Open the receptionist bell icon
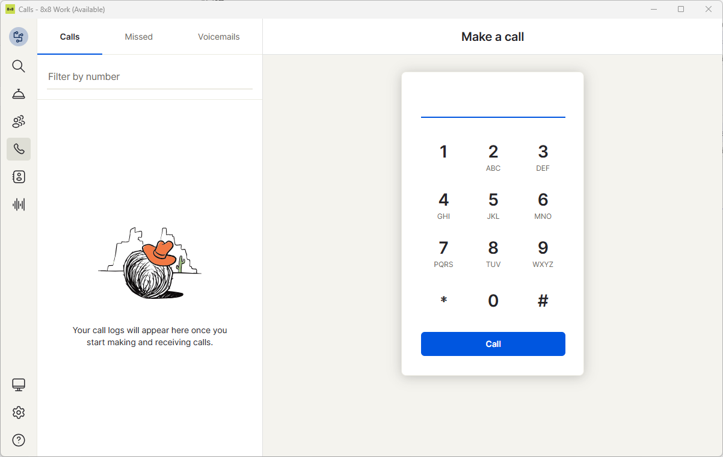The image size is (723, 457). (19, 94)
